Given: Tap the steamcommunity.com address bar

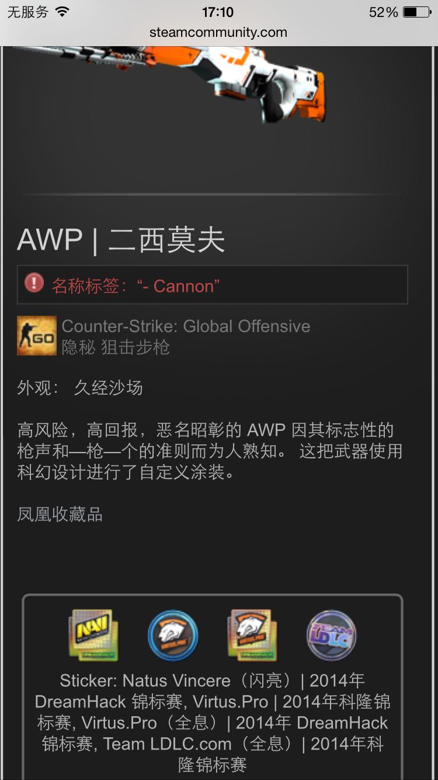Looking at the screenshot, I should point(218,32).
